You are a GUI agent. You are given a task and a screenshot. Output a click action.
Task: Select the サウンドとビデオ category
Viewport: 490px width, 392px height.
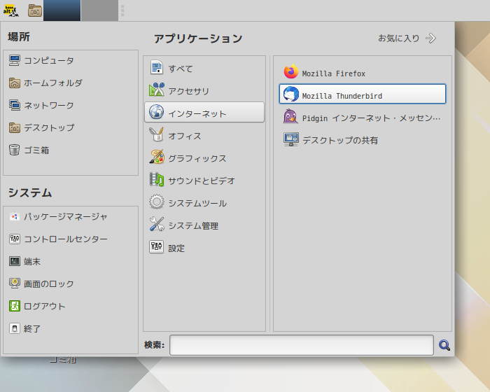click(x=204, y=180)
